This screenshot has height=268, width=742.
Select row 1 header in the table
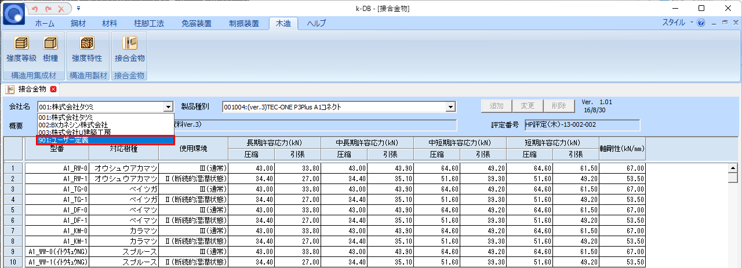pos(14,168)
